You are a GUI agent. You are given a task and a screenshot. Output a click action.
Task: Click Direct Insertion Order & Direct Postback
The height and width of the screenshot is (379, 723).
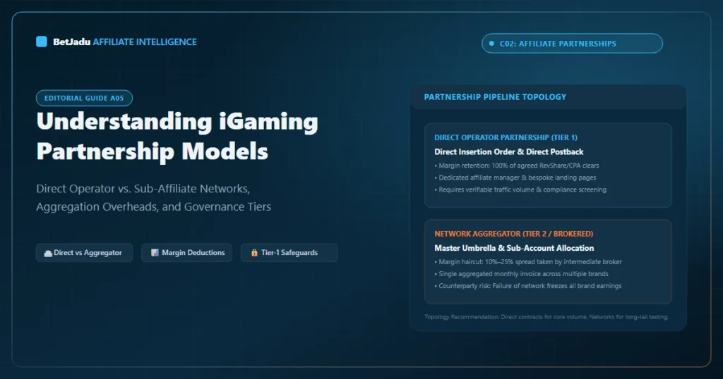point(509,151)
